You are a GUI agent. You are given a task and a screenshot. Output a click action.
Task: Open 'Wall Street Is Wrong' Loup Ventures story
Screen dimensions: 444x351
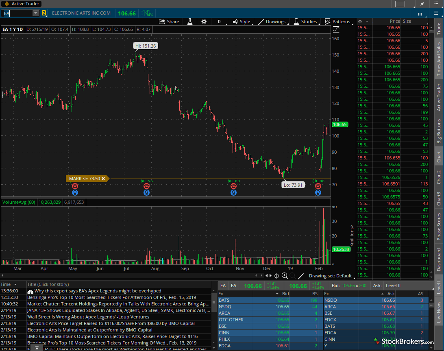88,317
